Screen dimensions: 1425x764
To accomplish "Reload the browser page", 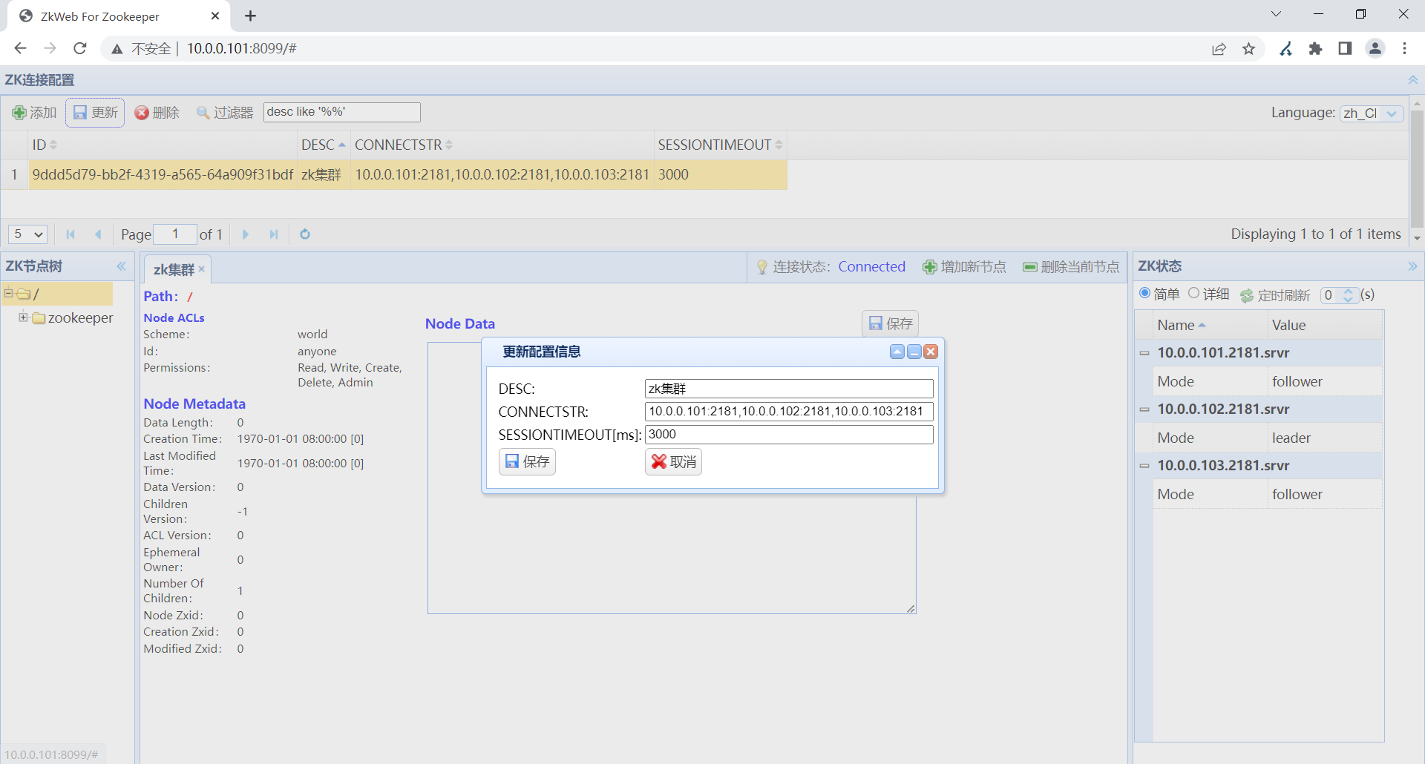I will (x=80, y=48).
